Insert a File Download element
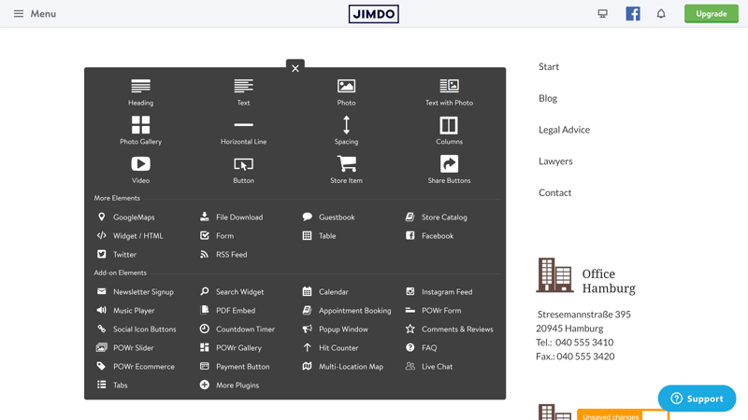 [231, 217]
